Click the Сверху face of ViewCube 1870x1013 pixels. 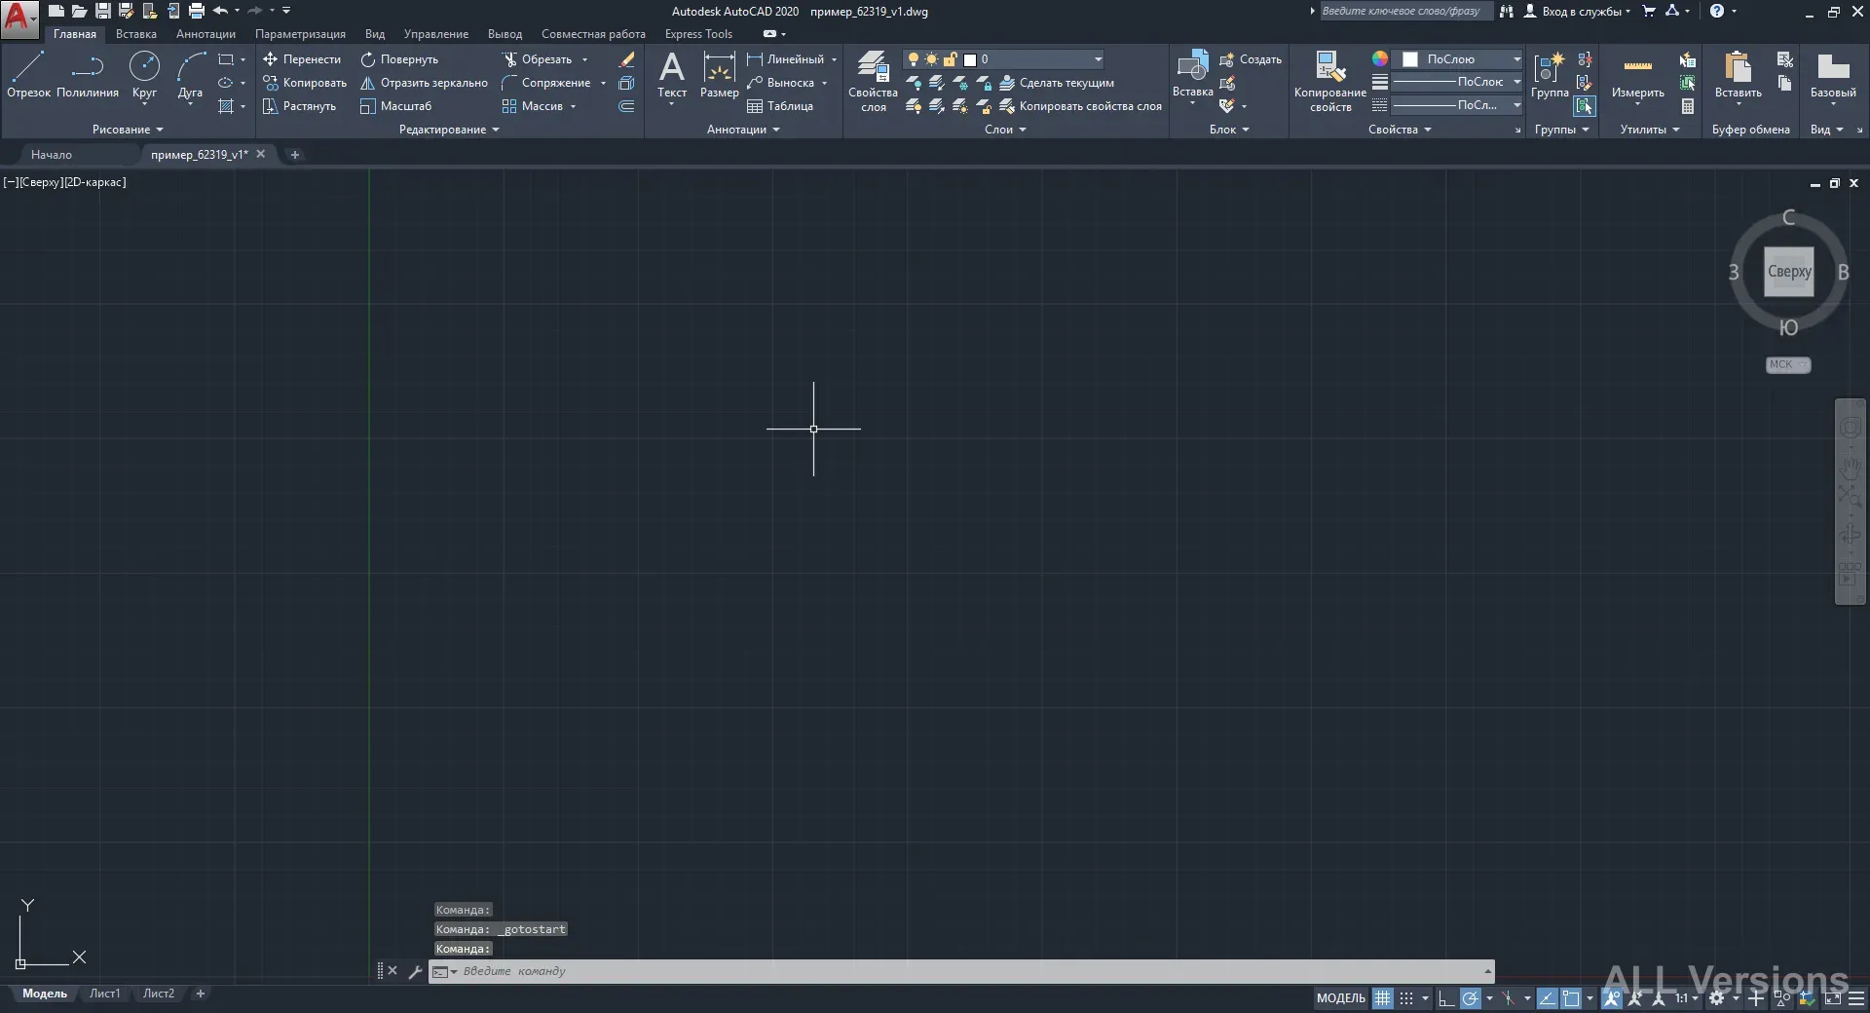1789,272
